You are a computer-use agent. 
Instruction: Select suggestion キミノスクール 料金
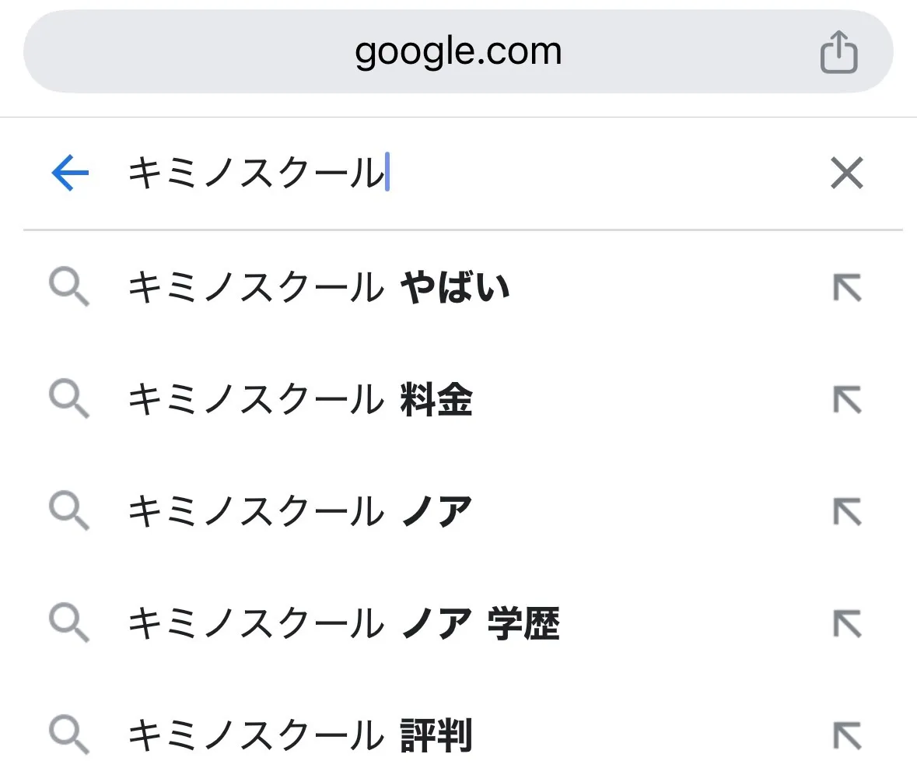pos(300,401)
